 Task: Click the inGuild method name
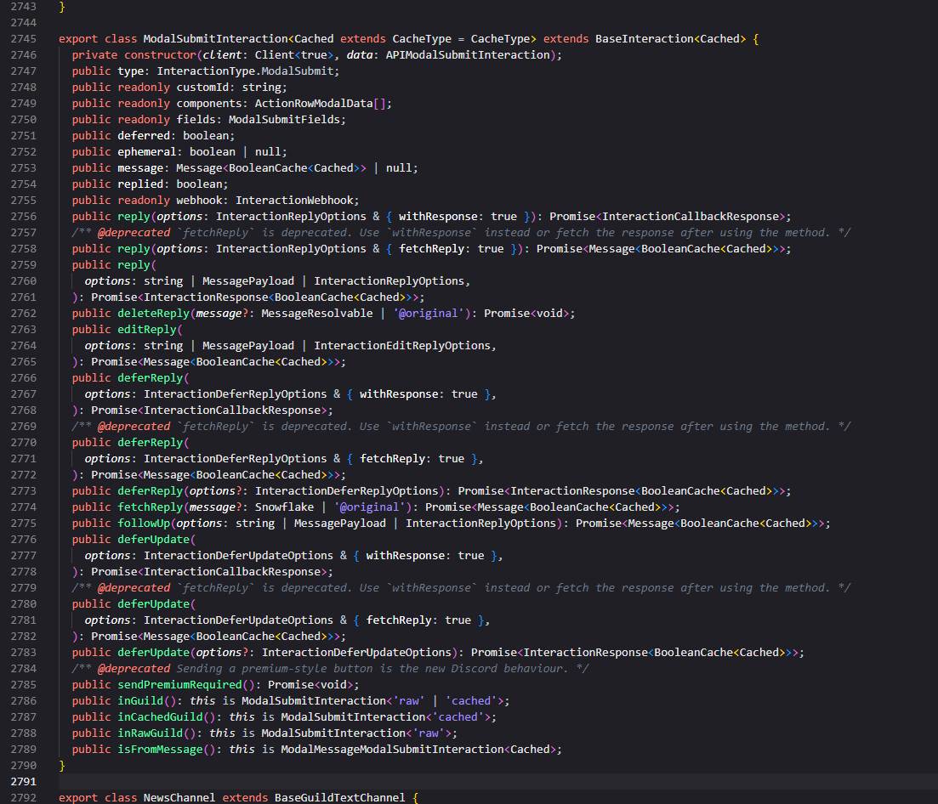[140, 700]
